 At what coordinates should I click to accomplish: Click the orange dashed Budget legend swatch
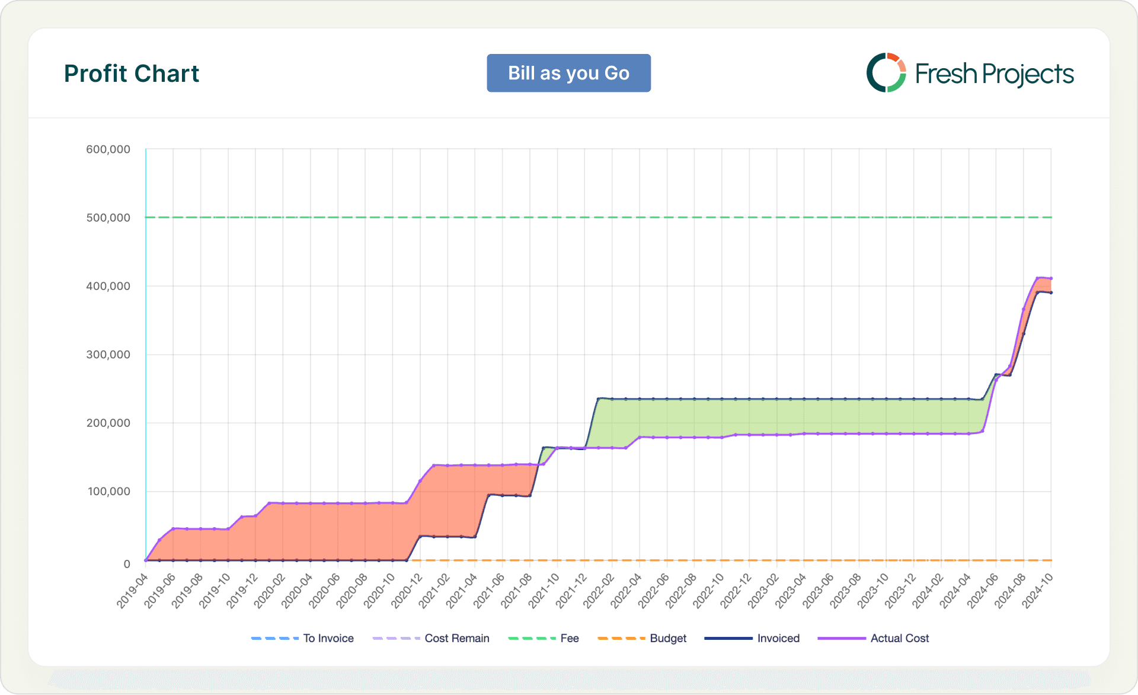click(621, 638)
